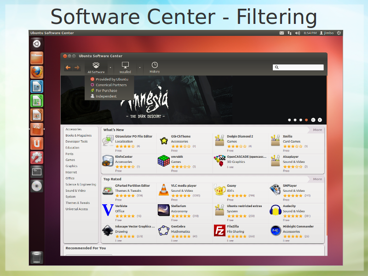Open Universal Access category

pos(77,209)
